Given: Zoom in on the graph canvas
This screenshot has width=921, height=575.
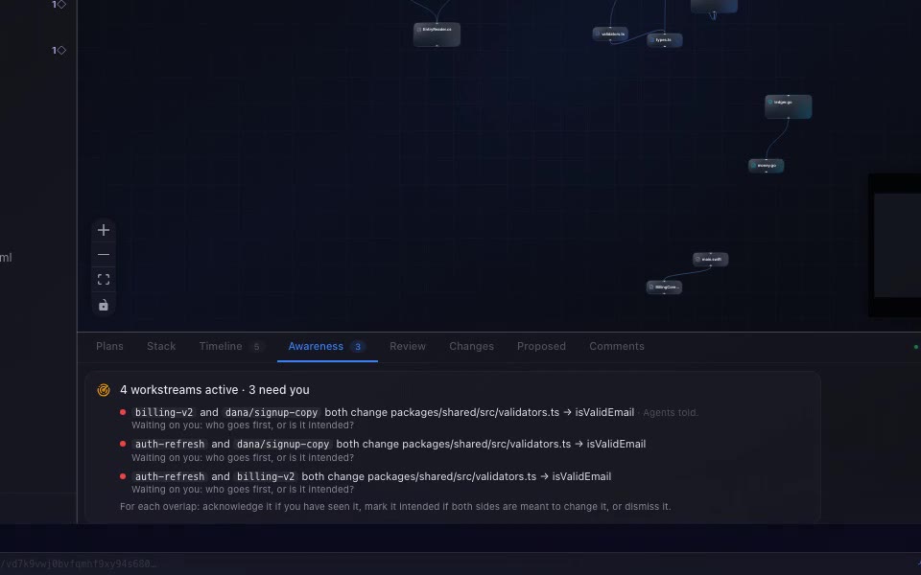Looking at the screenshot, I should (x=104, y=230).
